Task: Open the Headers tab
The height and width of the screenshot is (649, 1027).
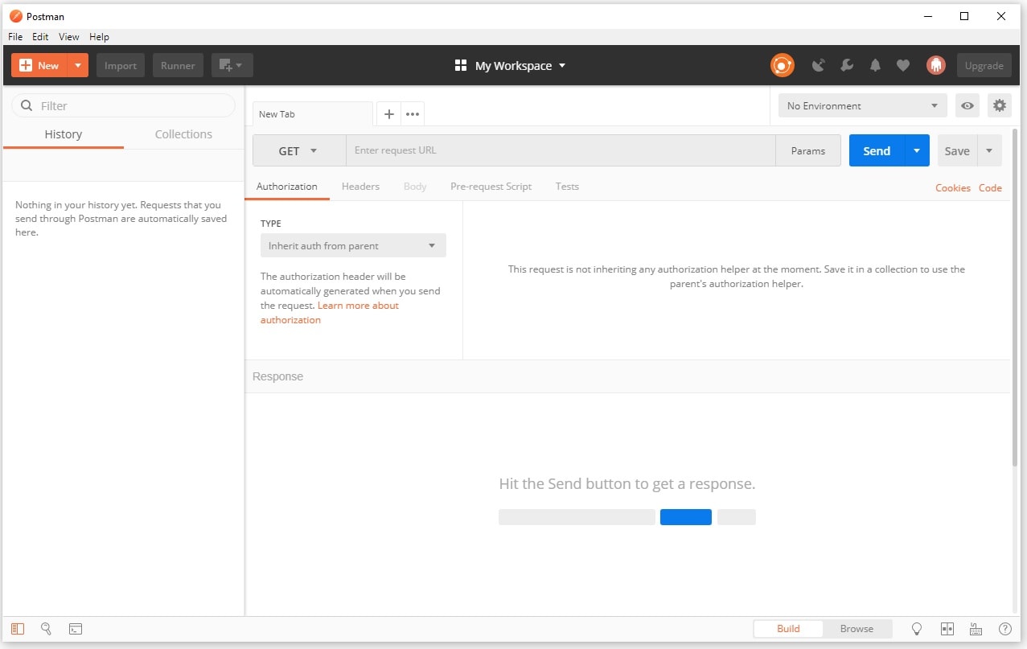Action: point(360,187)
